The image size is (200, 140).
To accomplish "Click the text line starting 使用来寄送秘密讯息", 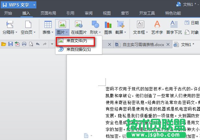I will (153, 102).
